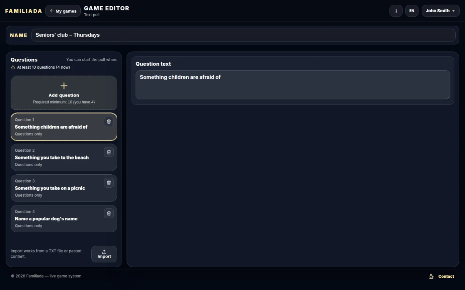
Task: Click 'At least 10 questions (4 now)' text
Action: [44, 67]
